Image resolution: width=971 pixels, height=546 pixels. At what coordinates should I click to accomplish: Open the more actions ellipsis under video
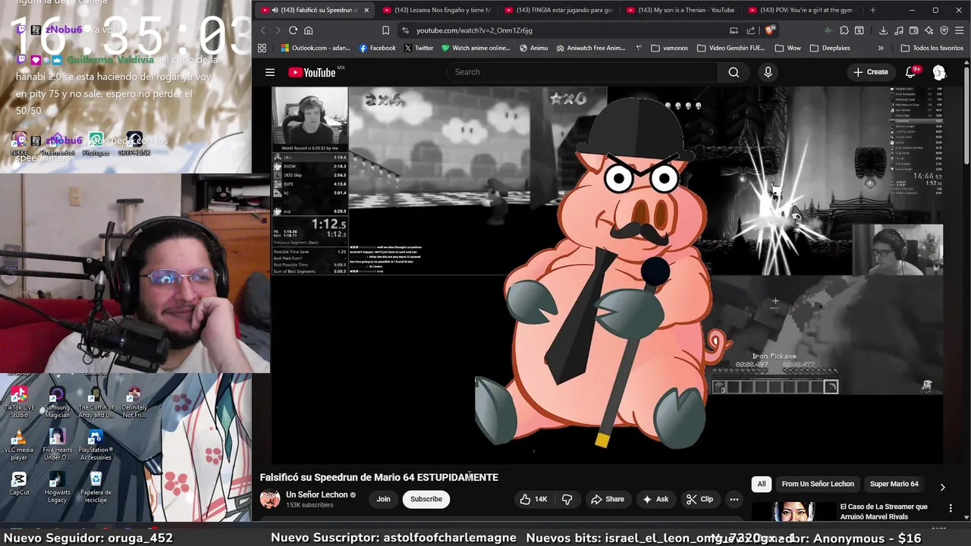734,499
